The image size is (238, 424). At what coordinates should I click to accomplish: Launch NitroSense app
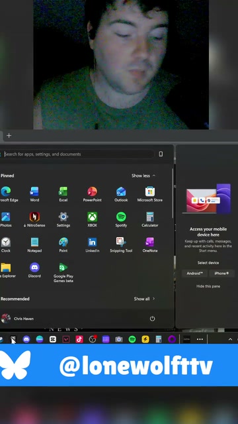[34, 219]
